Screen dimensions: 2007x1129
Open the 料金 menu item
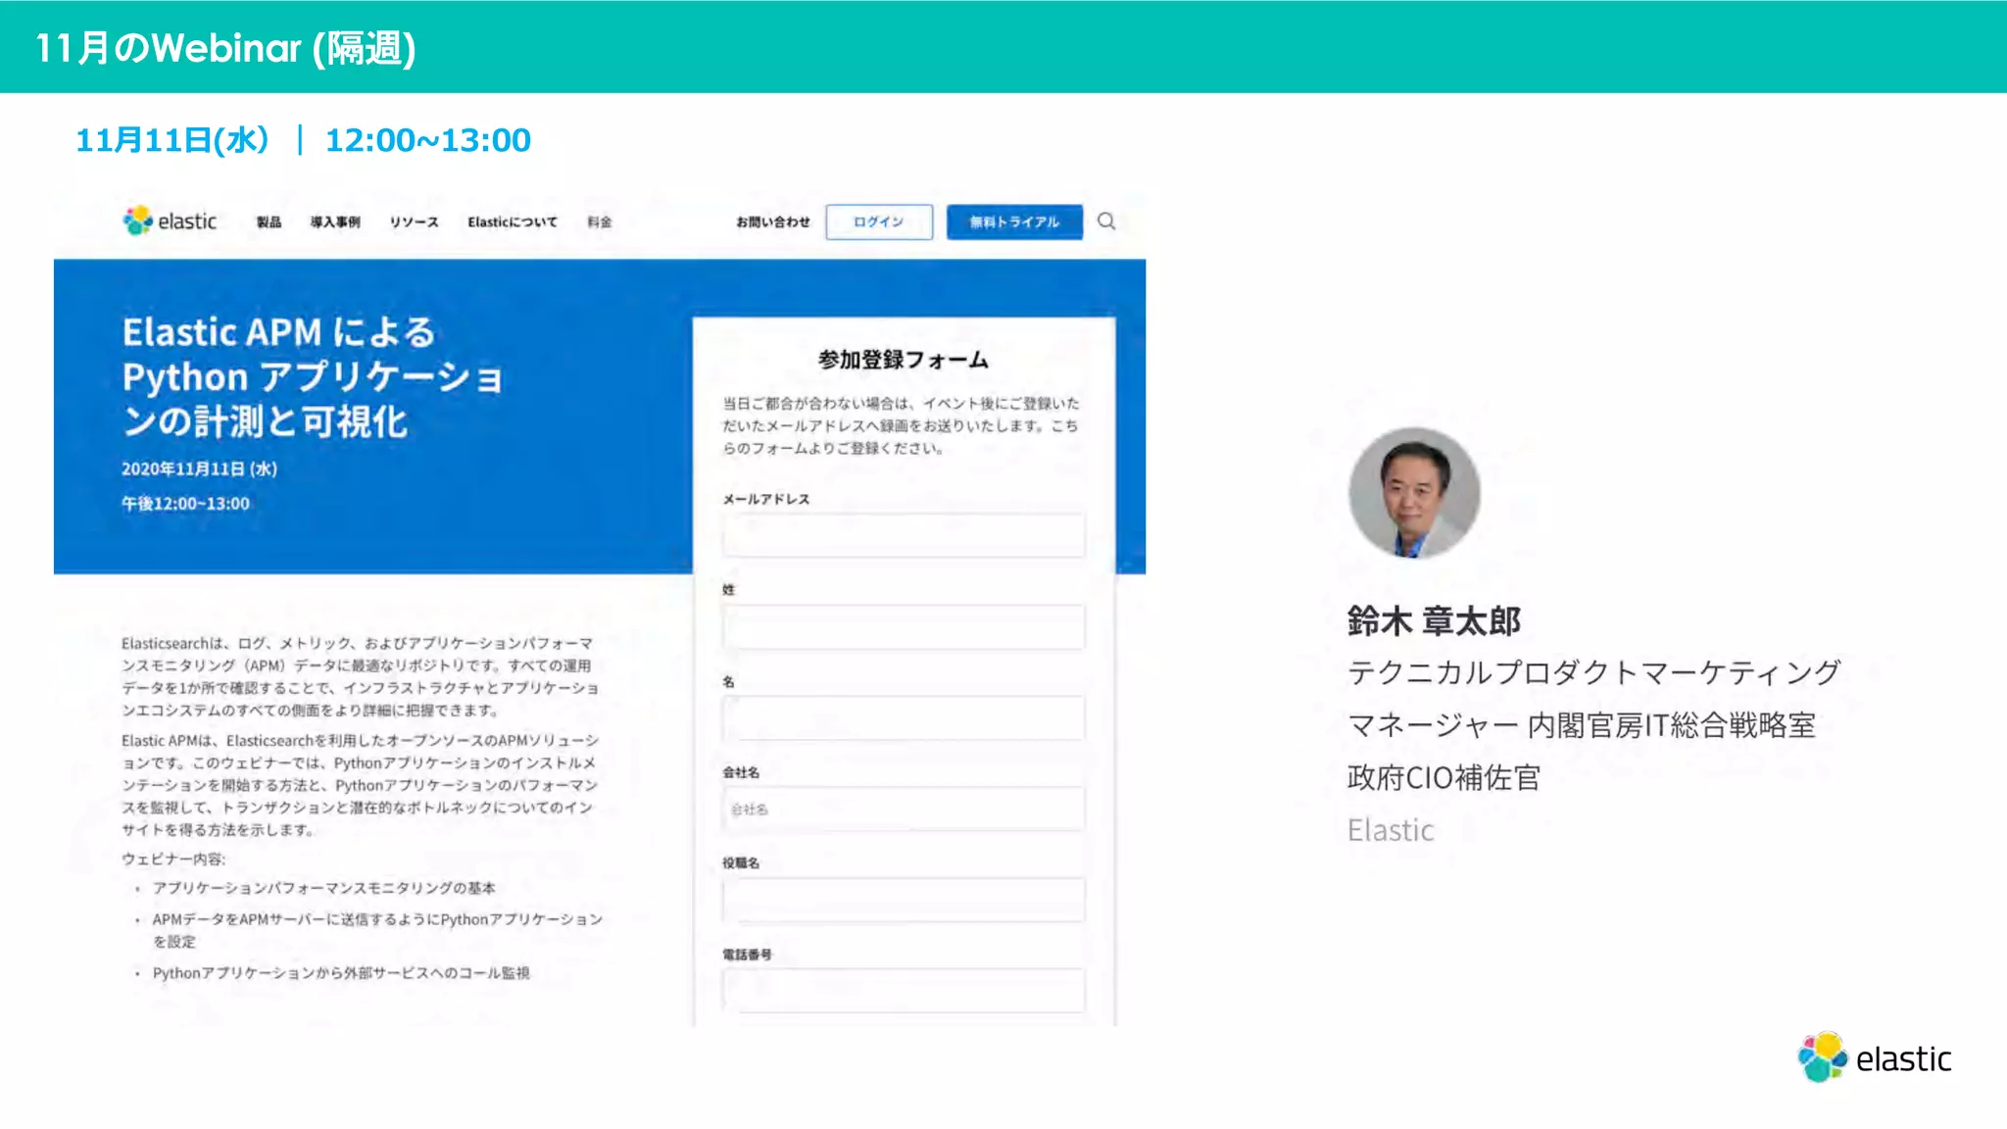pyautogui.click(x=599, y=222)
